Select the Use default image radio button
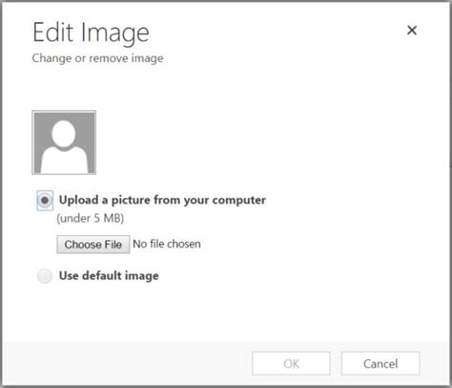Image resolution: width=452 pixels, height=388 pixels. click(x=45, y=276)
